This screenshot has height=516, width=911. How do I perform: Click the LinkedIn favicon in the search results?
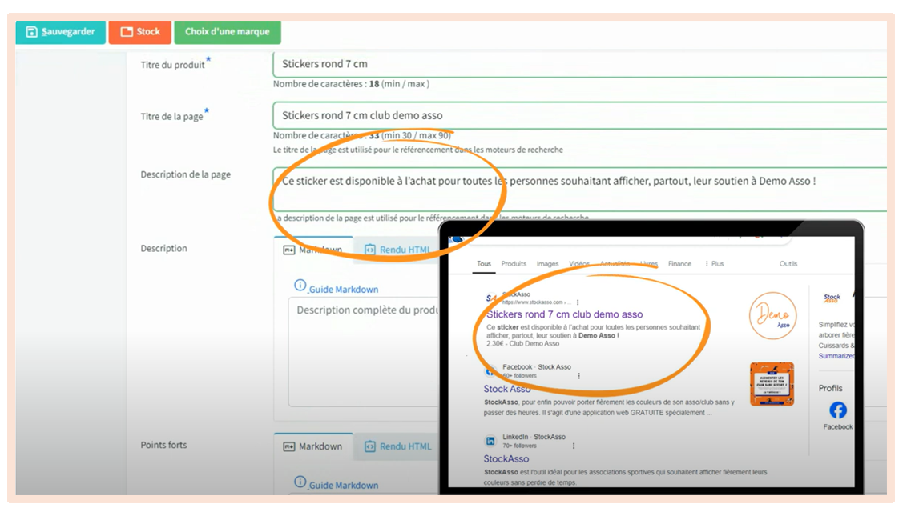490,441
